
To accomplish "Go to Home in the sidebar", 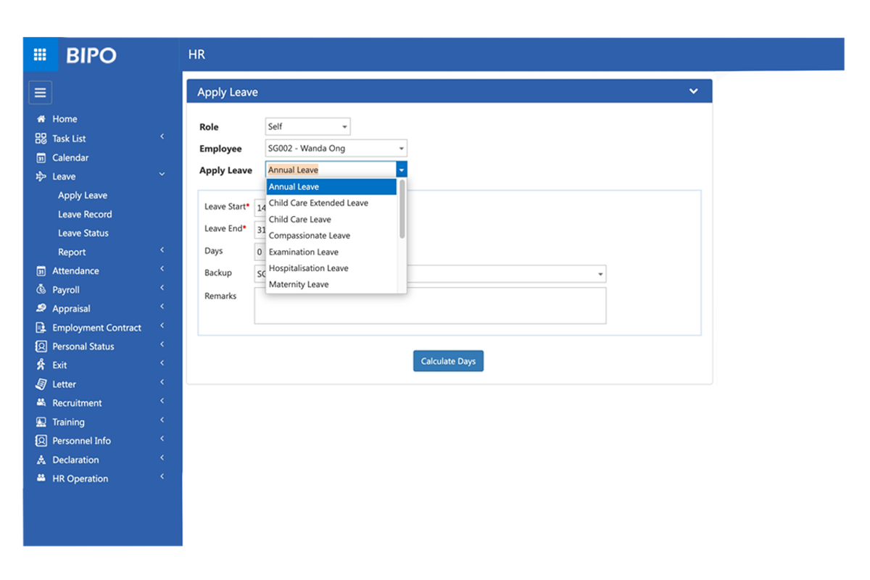I will point(65,119).
